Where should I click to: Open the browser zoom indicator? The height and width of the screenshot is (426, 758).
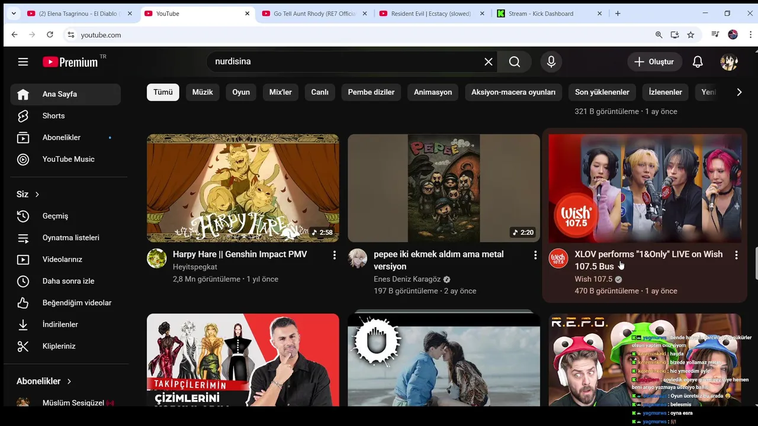click(659, 35)
